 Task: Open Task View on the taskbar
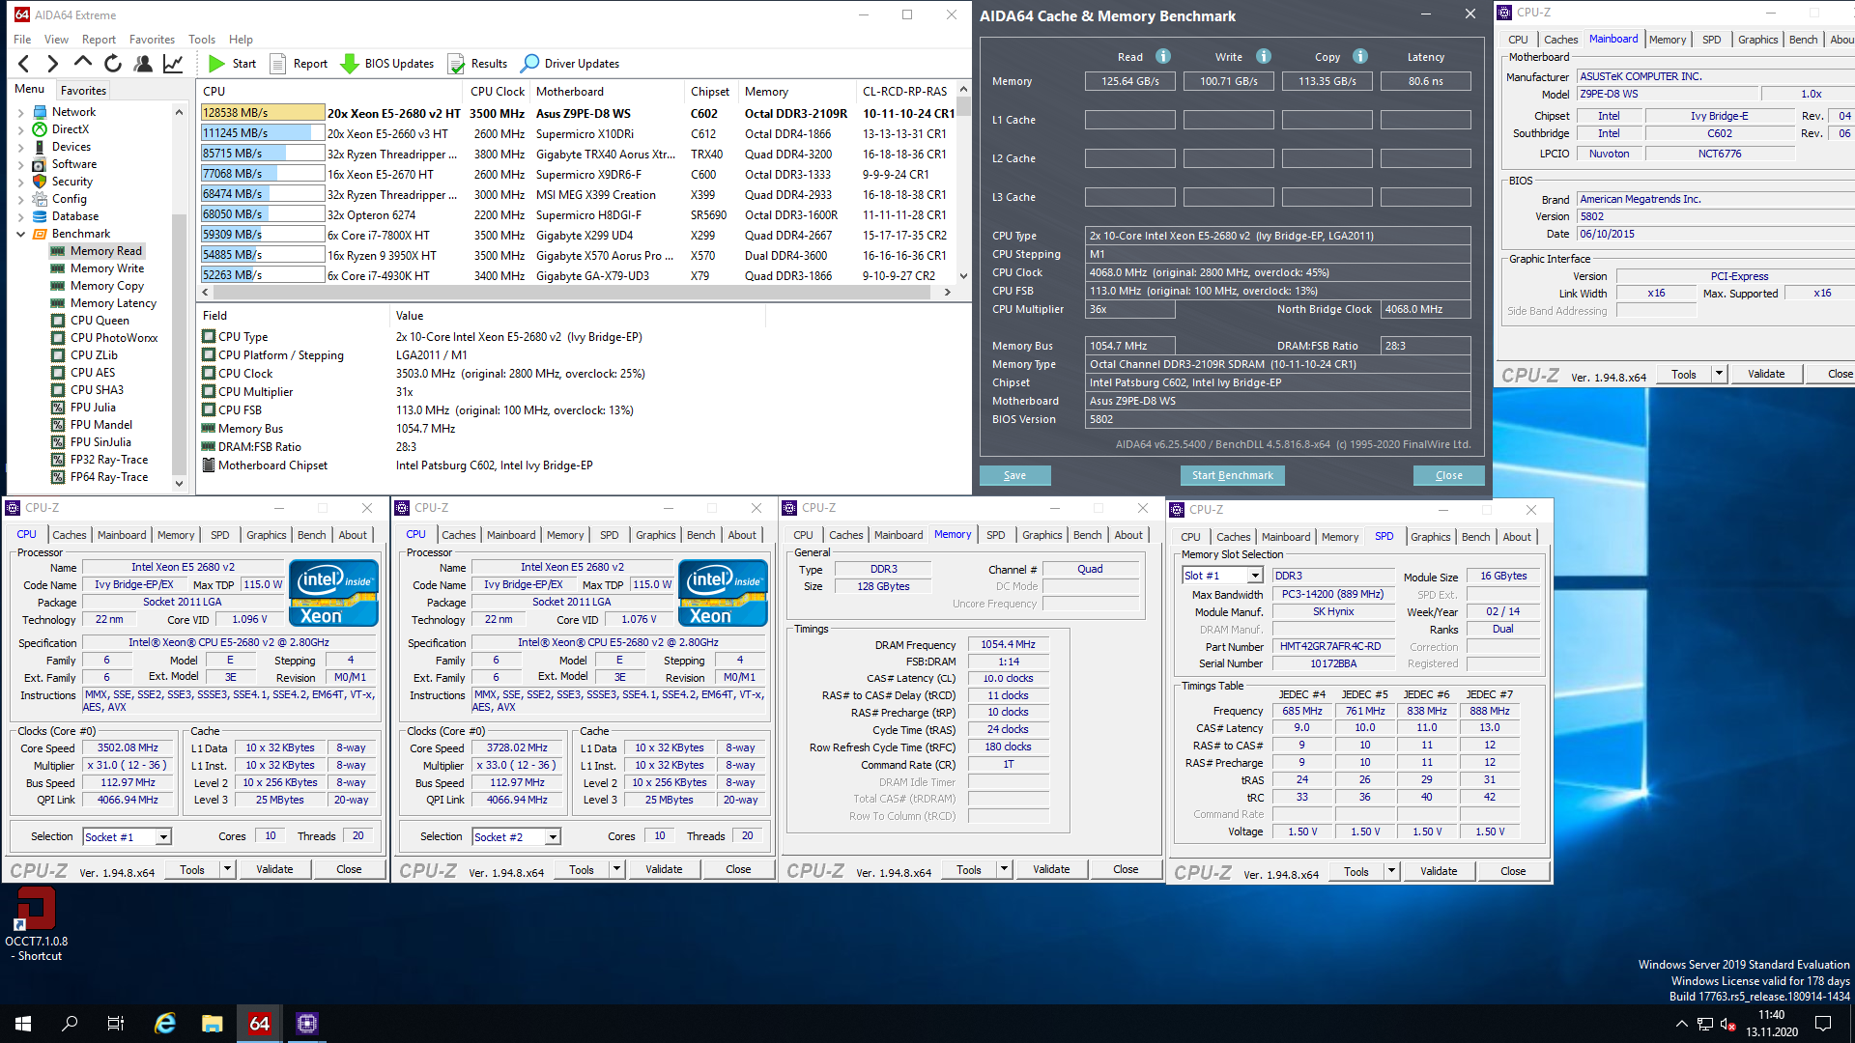(x=116, y=1024)
